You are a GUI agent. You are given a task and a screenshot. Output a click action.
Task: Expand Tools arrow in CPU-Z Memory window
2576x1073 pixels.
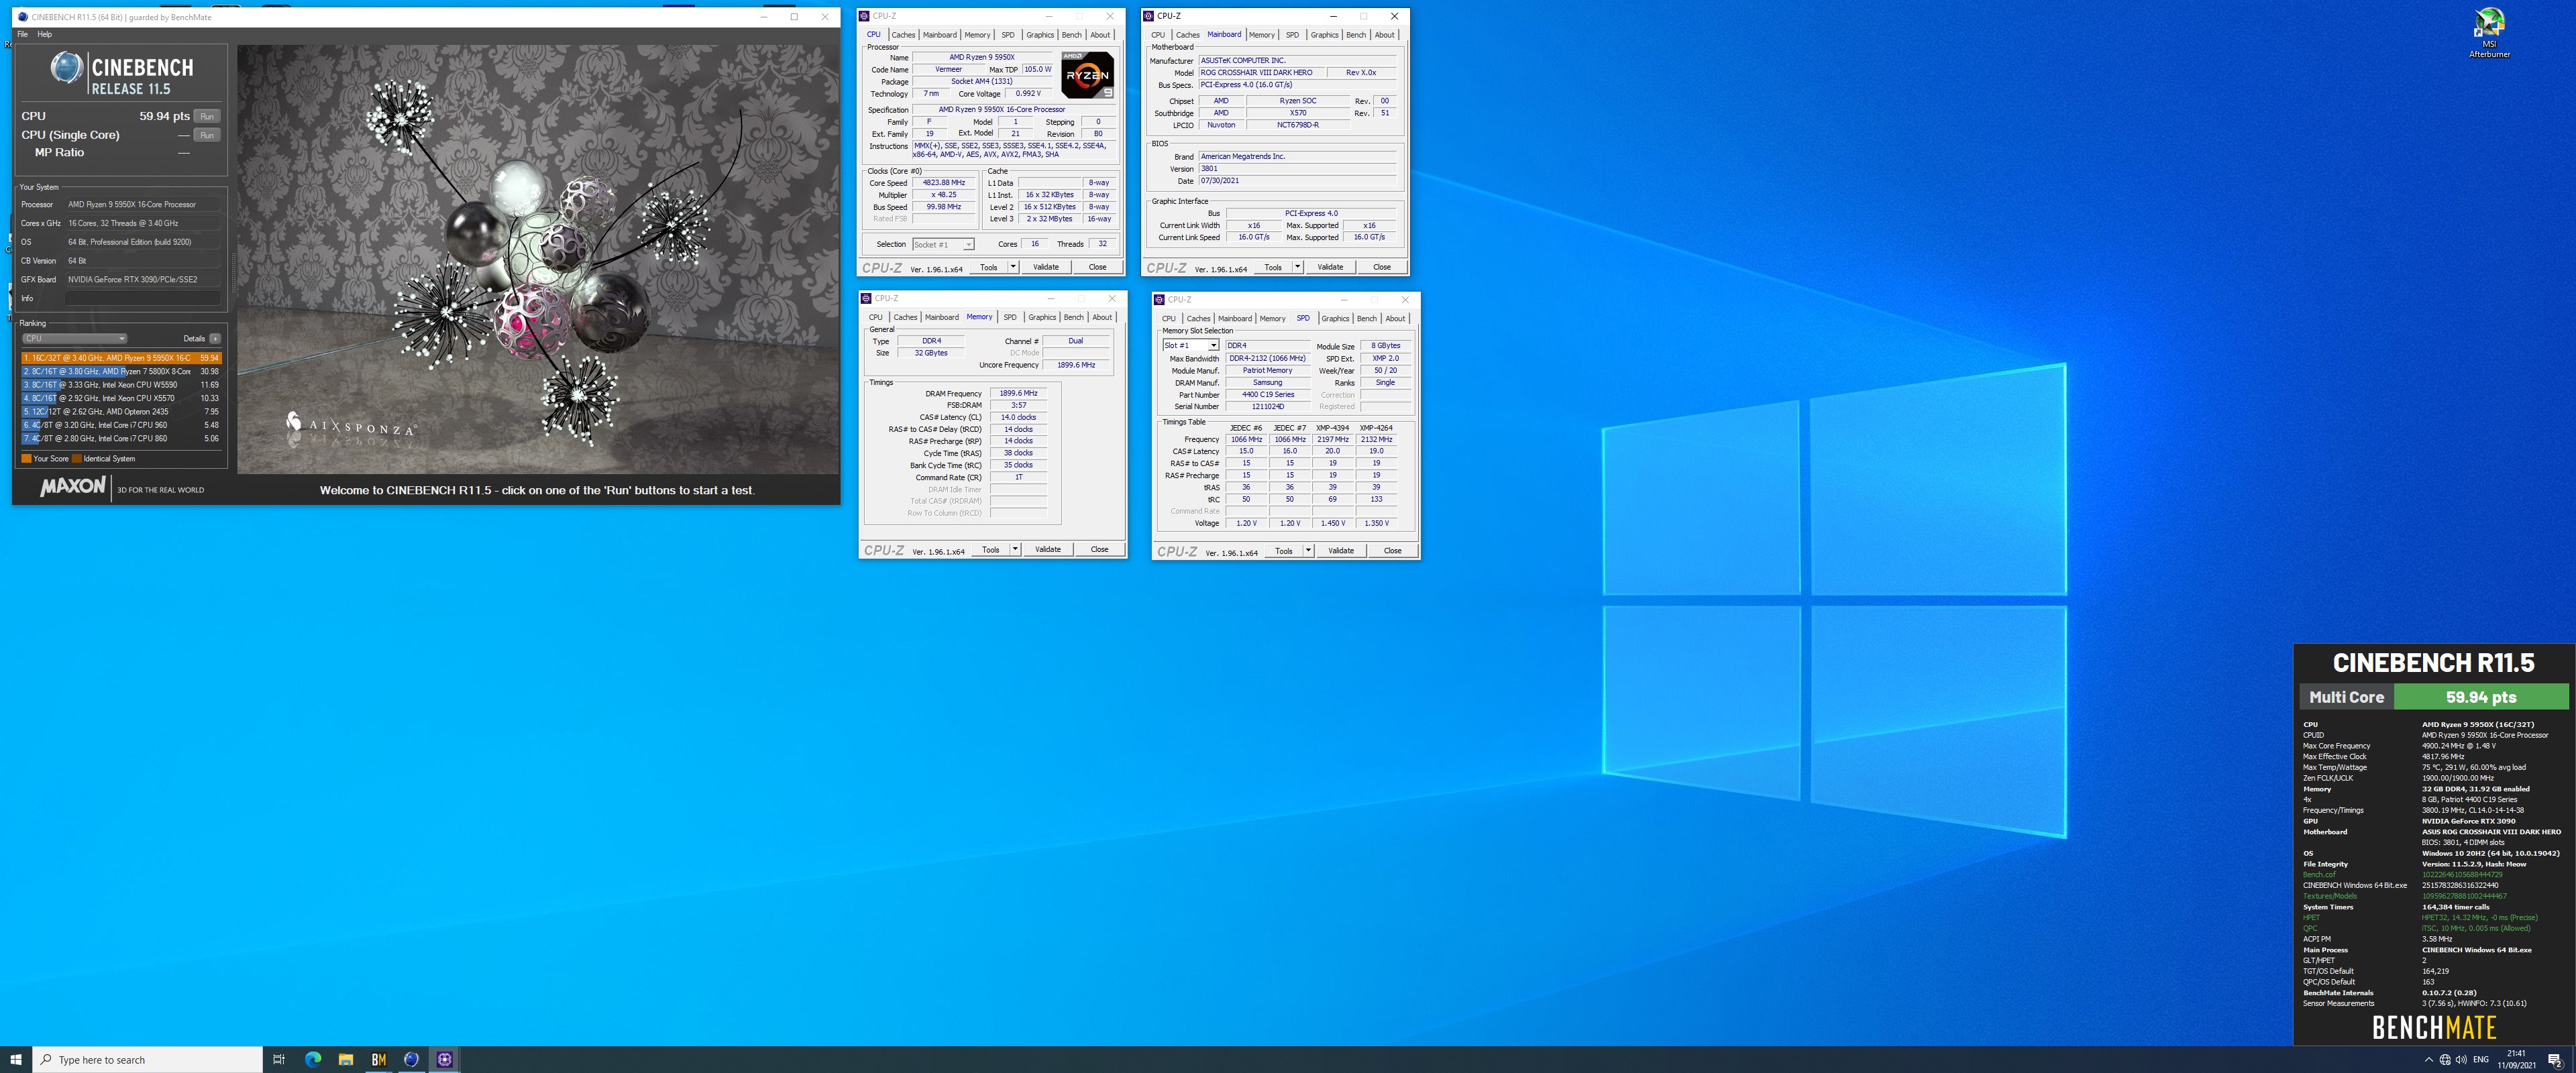(1015, 549)
